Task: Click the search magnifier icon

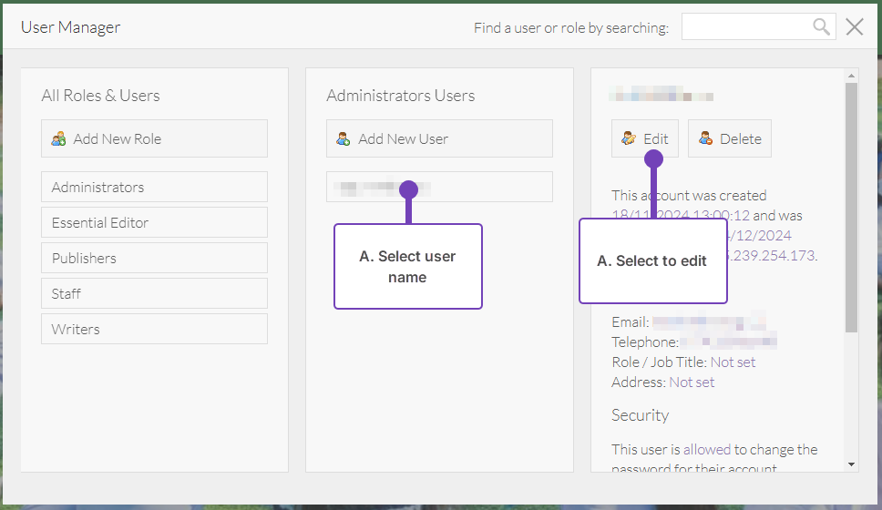Action: pyautogui.click(x=822, y=27)
